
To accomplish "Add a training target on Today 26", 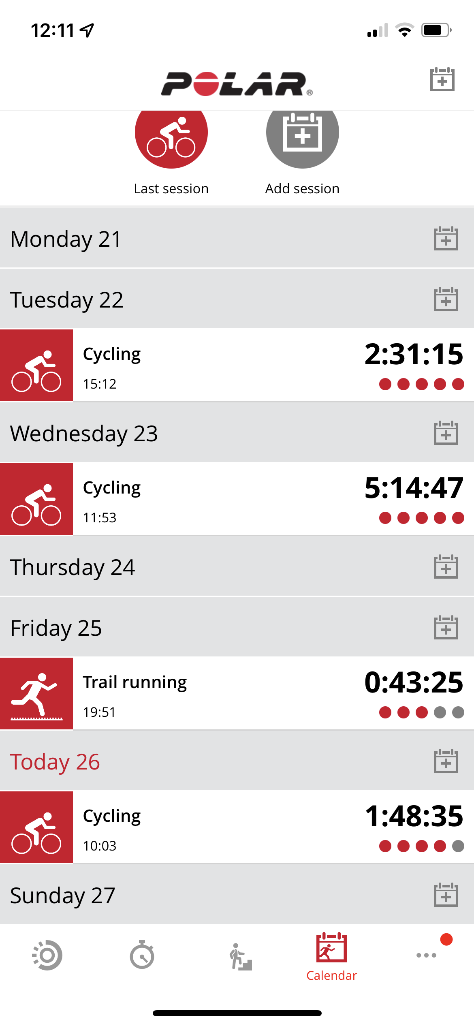I will pos(446,761).
